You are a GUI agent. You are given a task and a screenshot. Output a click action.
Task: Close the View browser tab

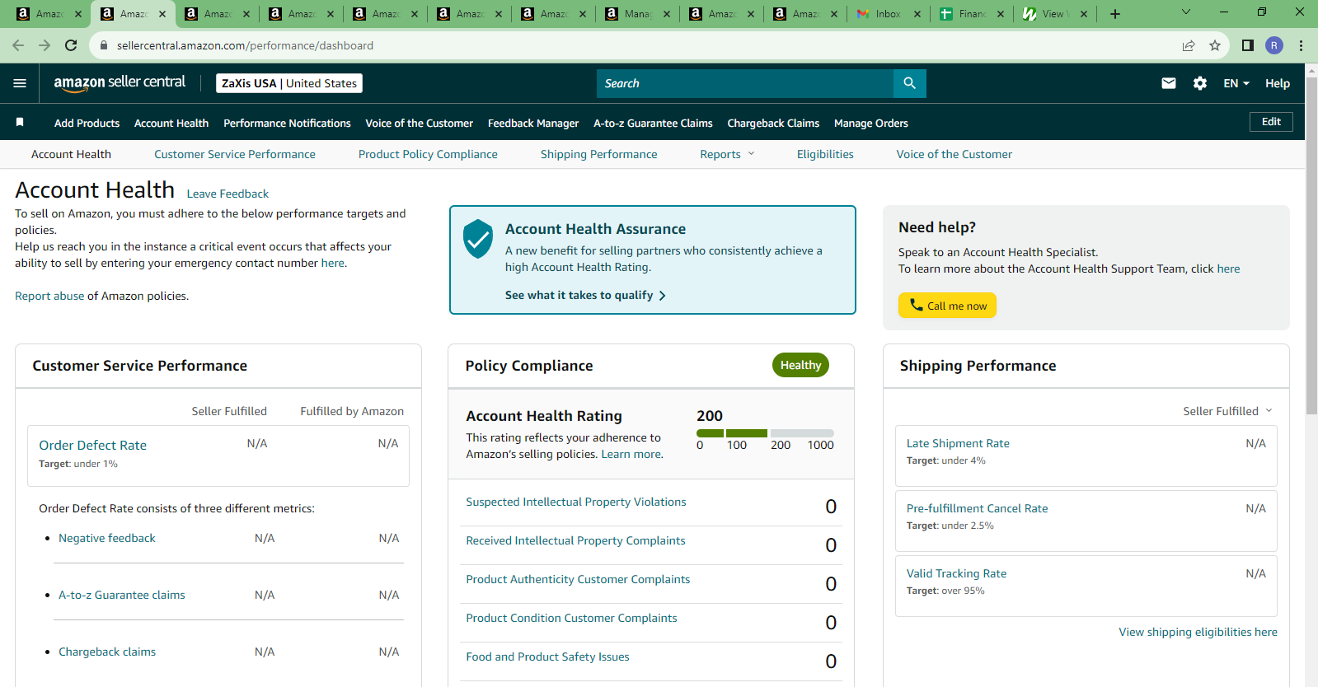point(1084,14)
